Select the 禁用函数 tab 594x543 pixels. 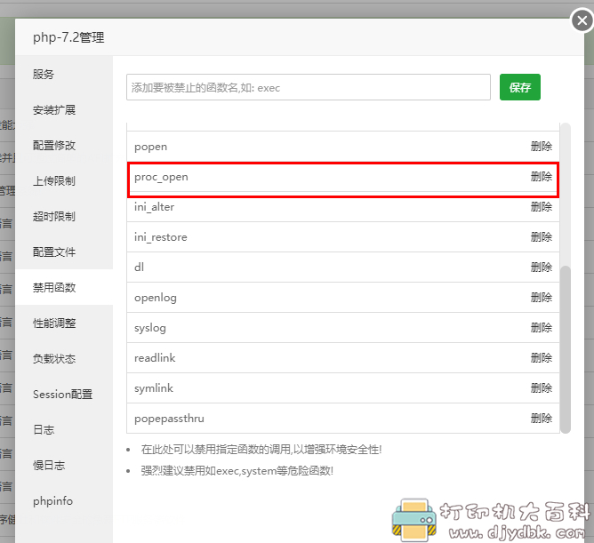tap(53, 288)
